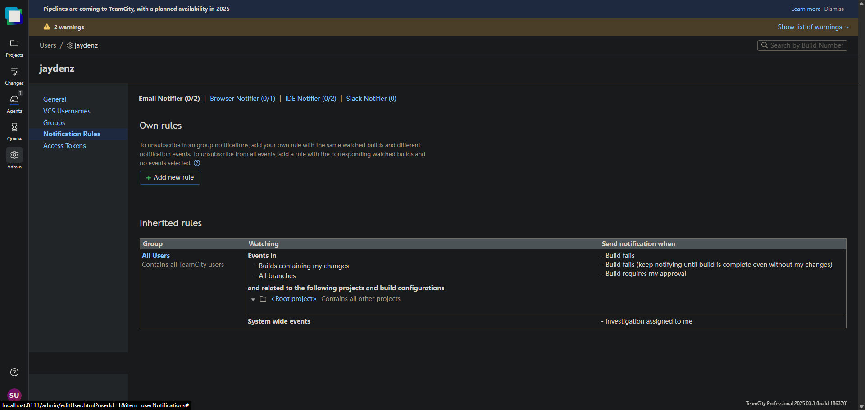
Task: Click the 'Group' column header
Action: click(153, 244)
